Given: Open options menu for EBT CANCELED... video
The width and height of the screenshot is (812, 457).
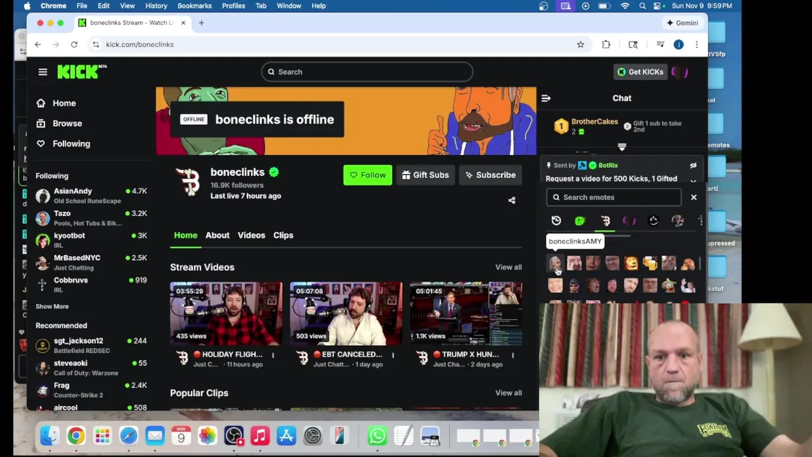Looking at the screenshot, I should (393, 355).
